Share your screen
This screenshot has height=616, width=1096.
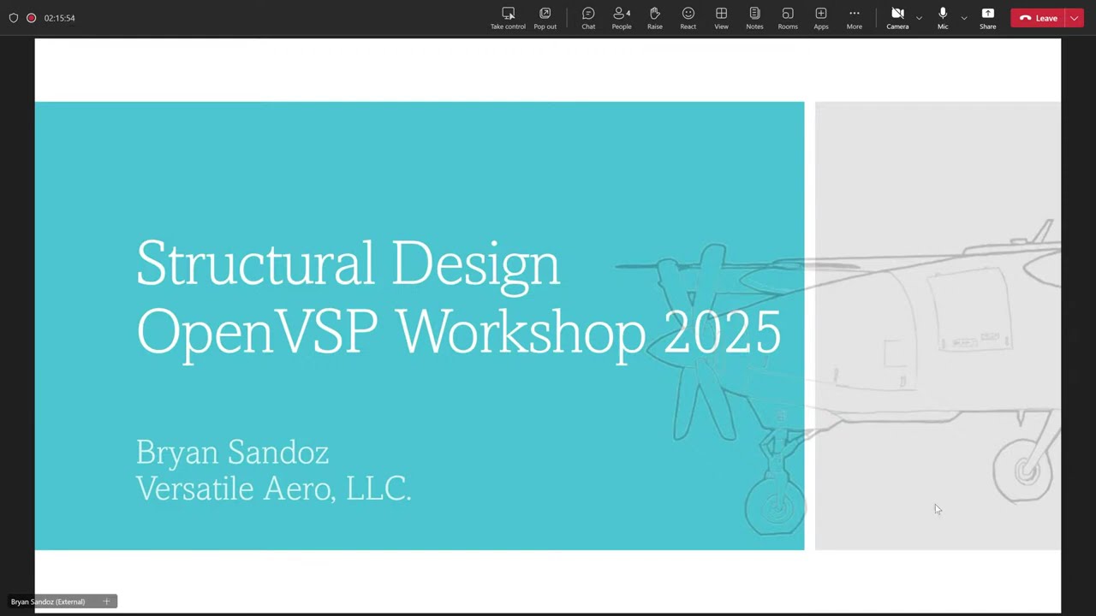pos(987,18)
